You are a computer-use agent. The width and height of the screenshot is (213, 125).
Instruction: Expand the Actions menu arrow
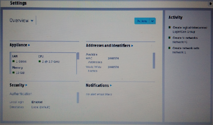coord(153,21)
